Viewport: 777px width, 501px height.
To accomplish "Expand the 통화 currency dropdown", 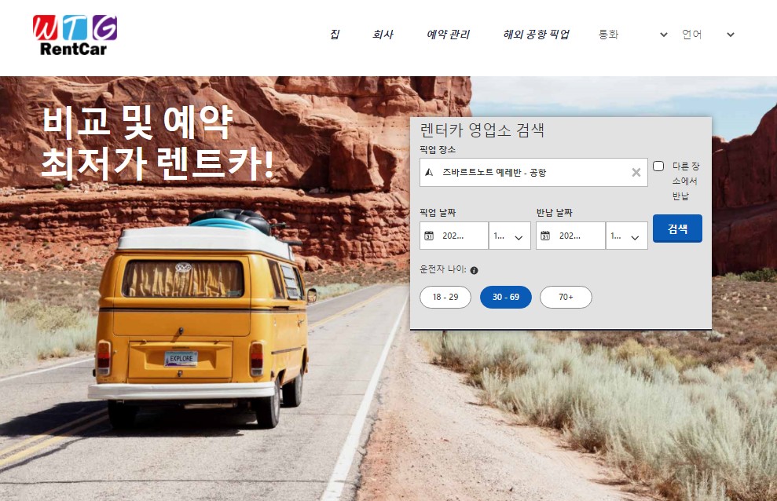I will coord(633,35).
